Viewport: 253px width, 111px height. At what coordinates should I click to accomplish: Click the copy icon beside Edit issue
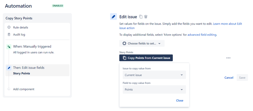click(x=141, y=17)
